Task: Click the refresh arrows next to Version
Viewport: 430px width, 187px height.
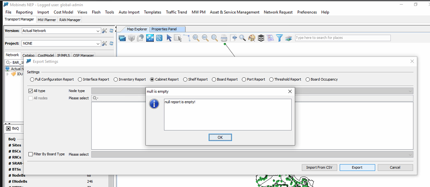Action: (x=111, y=31)
